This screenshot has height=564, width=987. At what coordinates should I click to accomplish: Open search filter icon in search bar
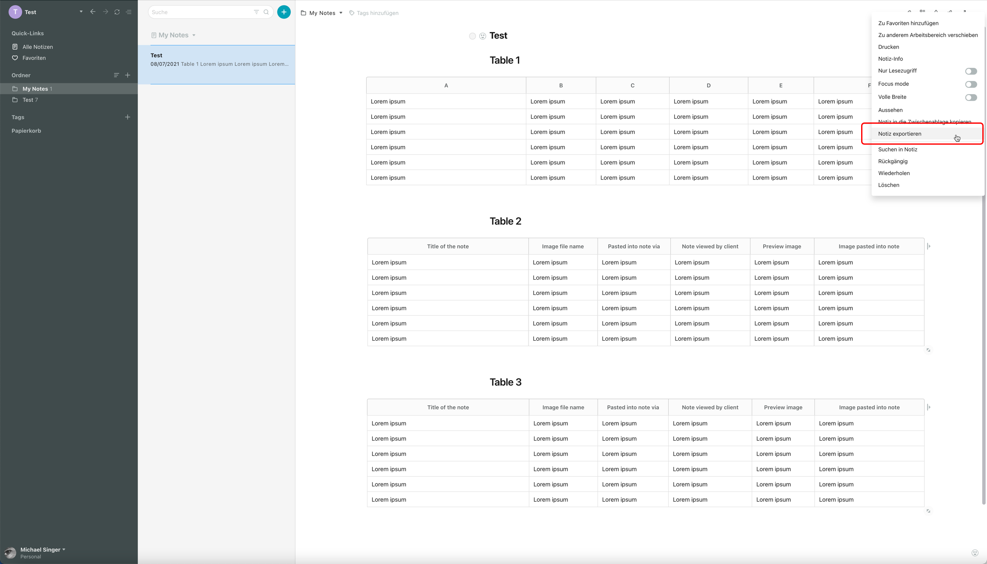click(x=256, y=12)
